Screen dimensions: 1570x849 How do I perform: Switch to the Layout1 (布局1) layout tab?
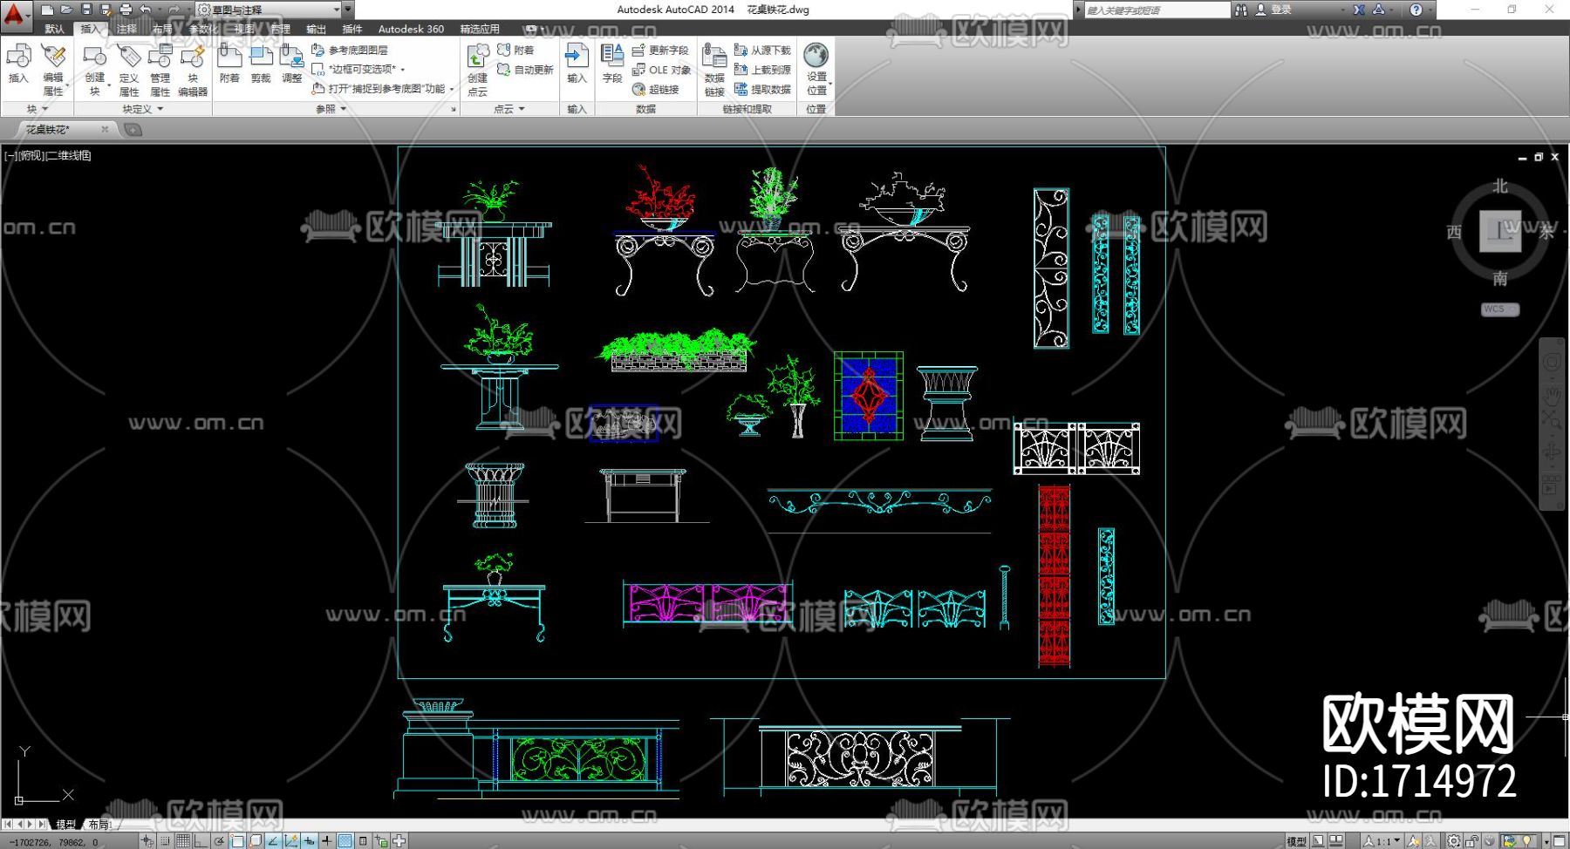click(100, 824)
